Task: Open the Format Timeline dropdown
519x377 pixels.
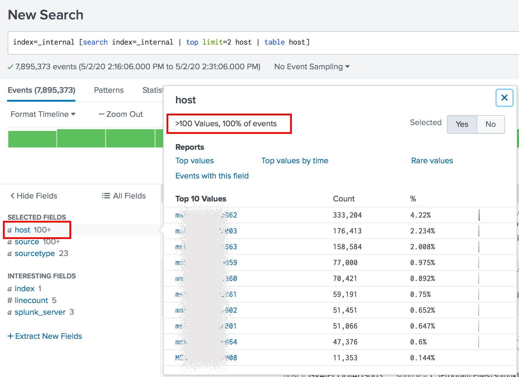Action: [43, 114]
